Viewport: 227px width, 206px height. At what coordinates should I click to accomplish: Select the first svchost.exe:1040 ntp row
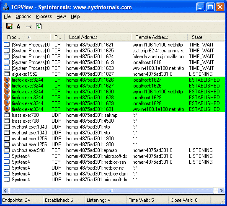[x=113, y=127]
